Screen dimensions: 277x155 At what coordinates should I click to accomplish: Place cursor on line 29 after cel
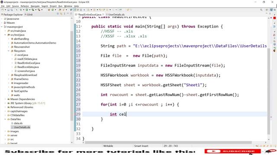coord(126,114)
